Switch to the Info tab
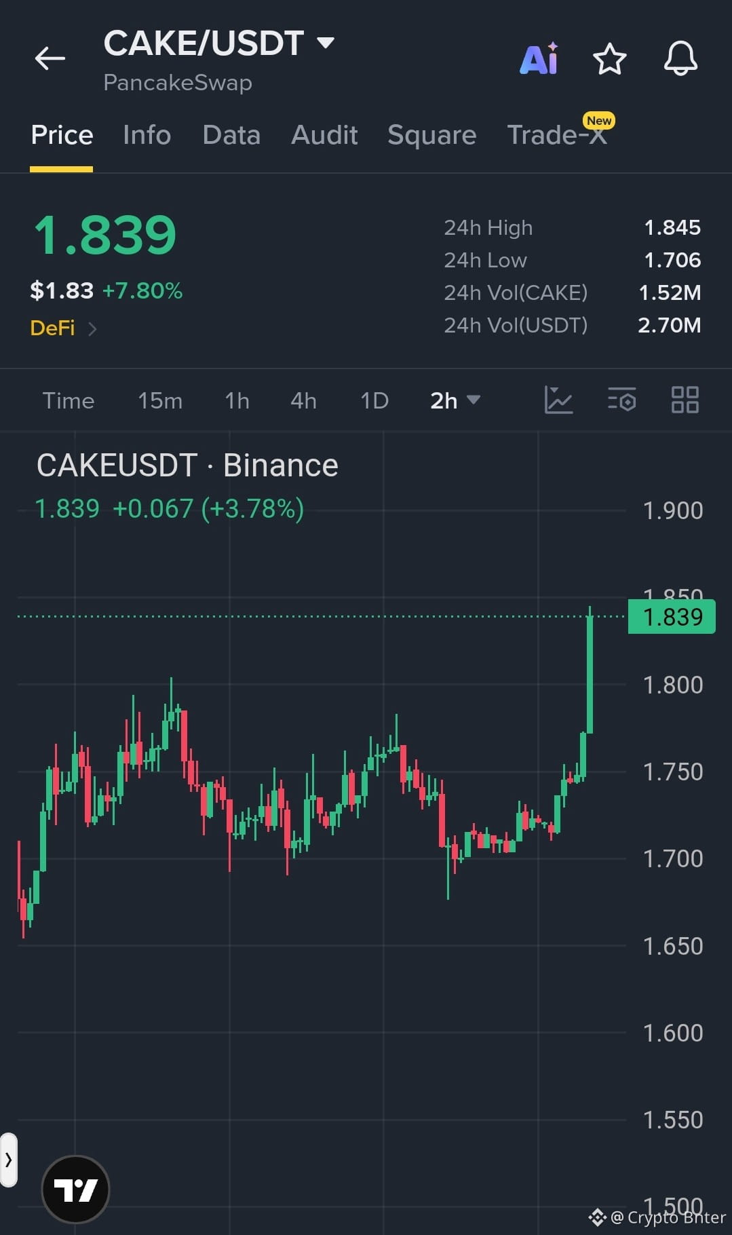Screen dimensions: 732x1235 tap(147, 135)
